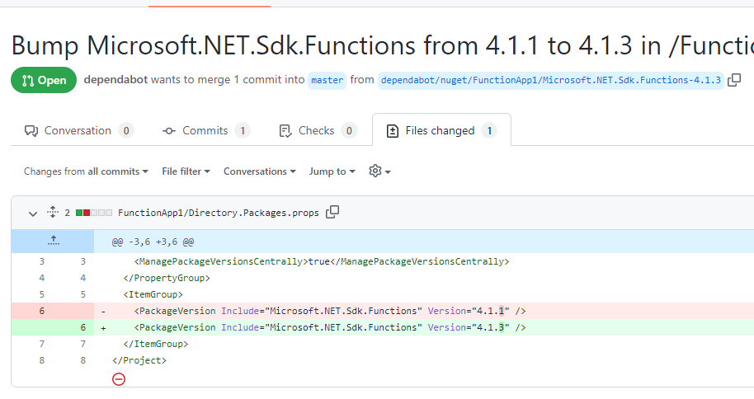Viewport: 754px width, 399px height.
Task: Open the dependabot author profile link
Action: coord(115,80)
